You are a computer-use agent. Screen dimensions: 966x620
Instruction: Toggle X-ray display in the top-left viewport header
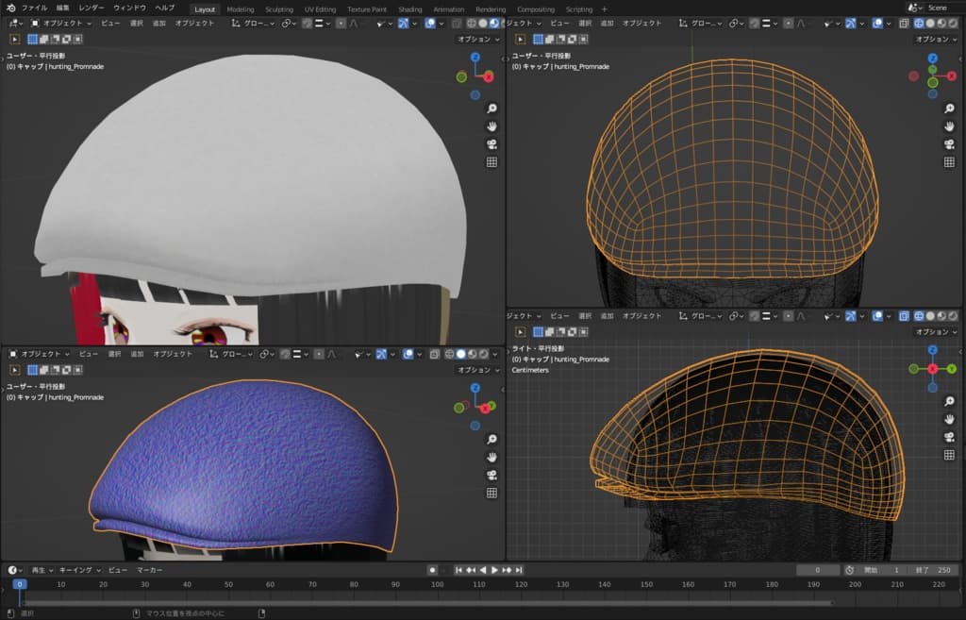[457, 23]
